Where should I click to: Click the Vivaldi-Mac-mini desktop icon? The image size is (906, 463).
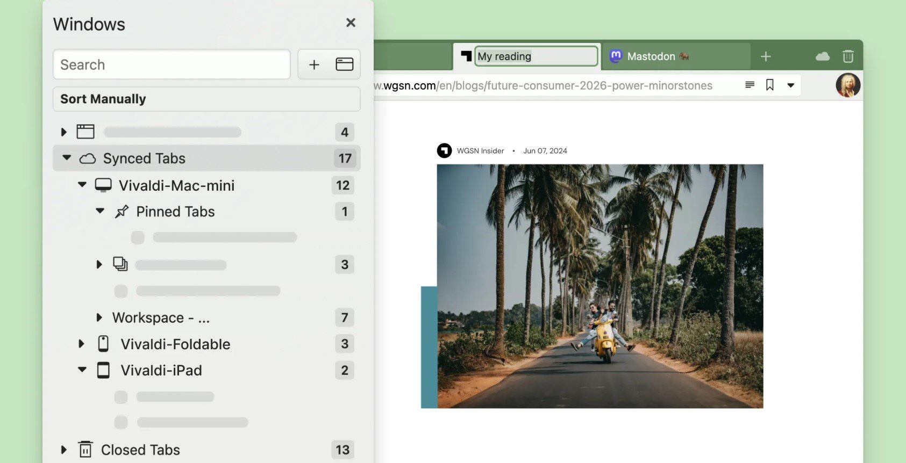(103, 185)
